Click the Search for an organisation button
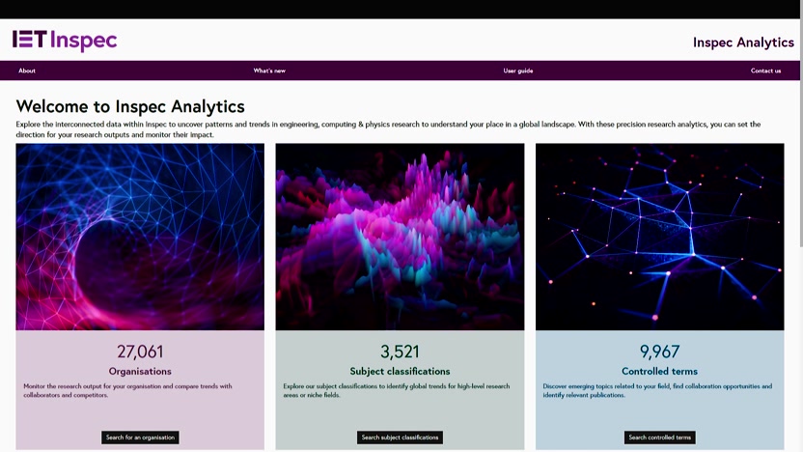This screenshot has height=452, width=803. 140,438
